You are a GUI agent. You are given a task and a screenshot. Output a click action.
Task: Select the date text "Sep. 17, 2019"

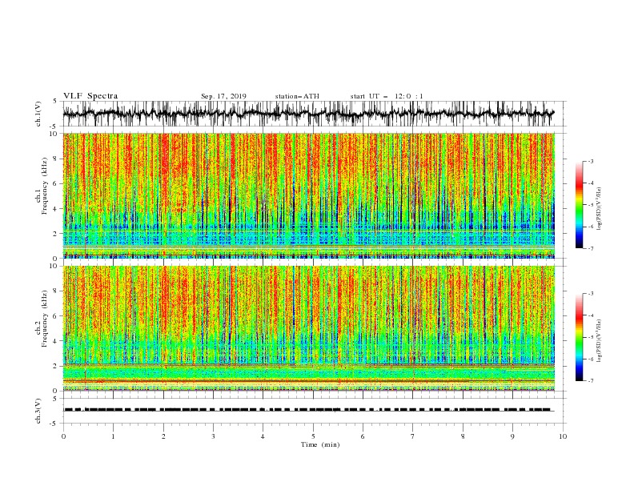click(x=223, y=96)
